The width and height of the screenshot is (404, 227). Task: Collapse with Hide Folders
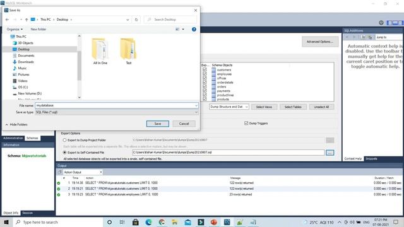(x=16, y=125)
